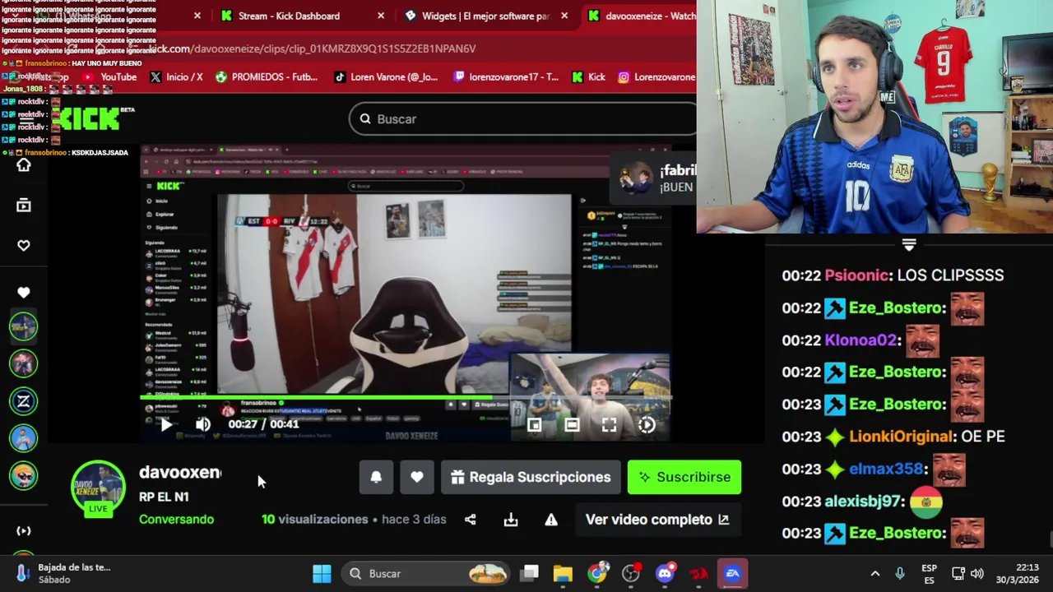
Task: Enter fullscreen on the clip player
Action: 609,425
